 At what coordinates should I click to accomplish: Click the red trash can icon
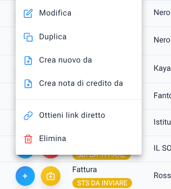(x=28, y=139)
